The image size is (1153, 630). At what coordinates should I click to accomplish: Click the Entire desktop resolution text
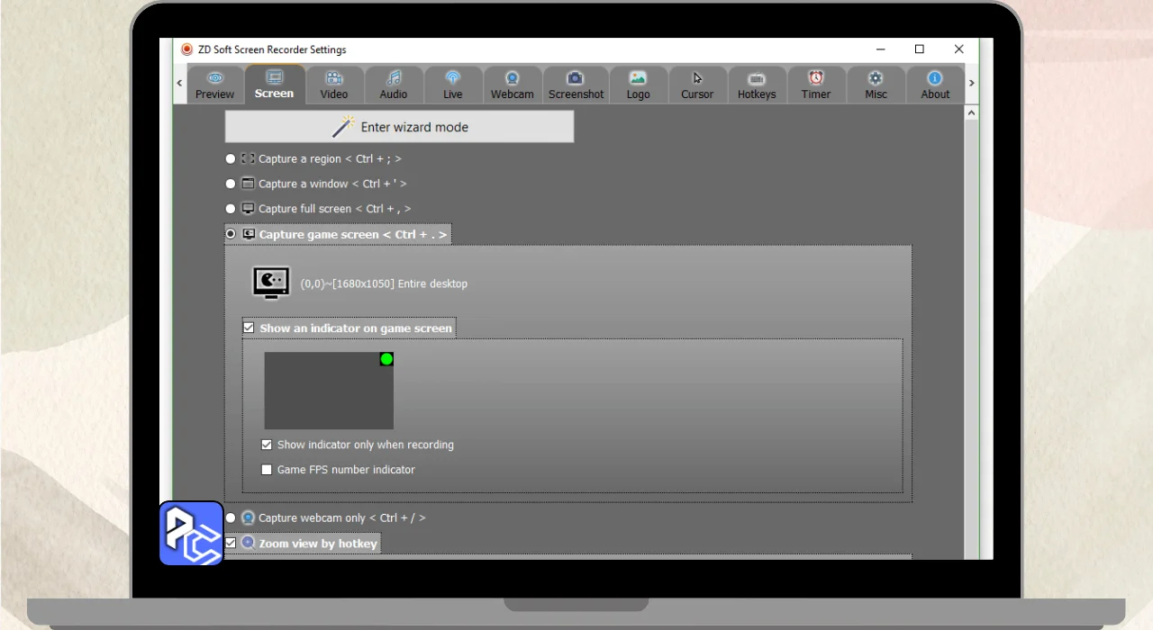click(x=384, y=283)
